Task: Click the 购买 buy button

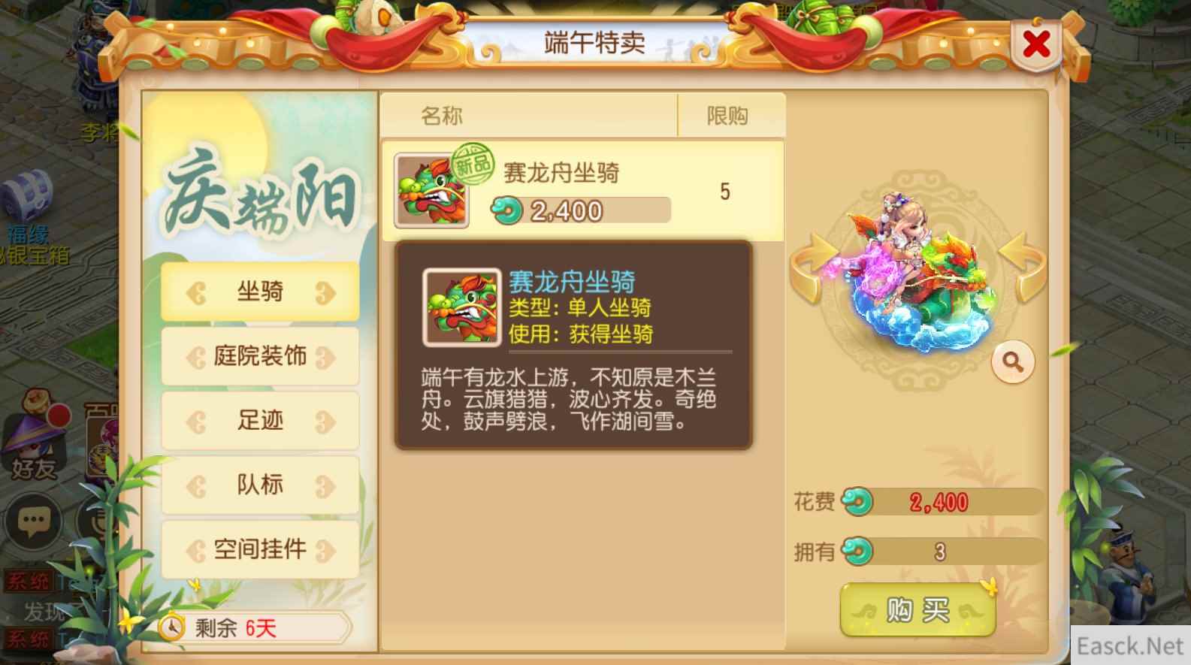Action: 917,610
